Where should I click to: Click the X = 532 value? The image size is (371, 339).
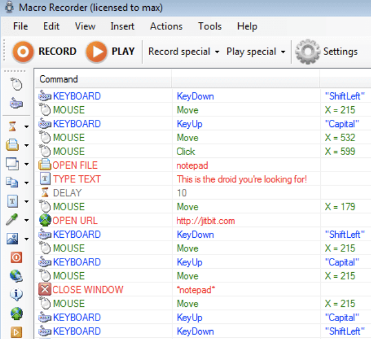tap(340, 138)
